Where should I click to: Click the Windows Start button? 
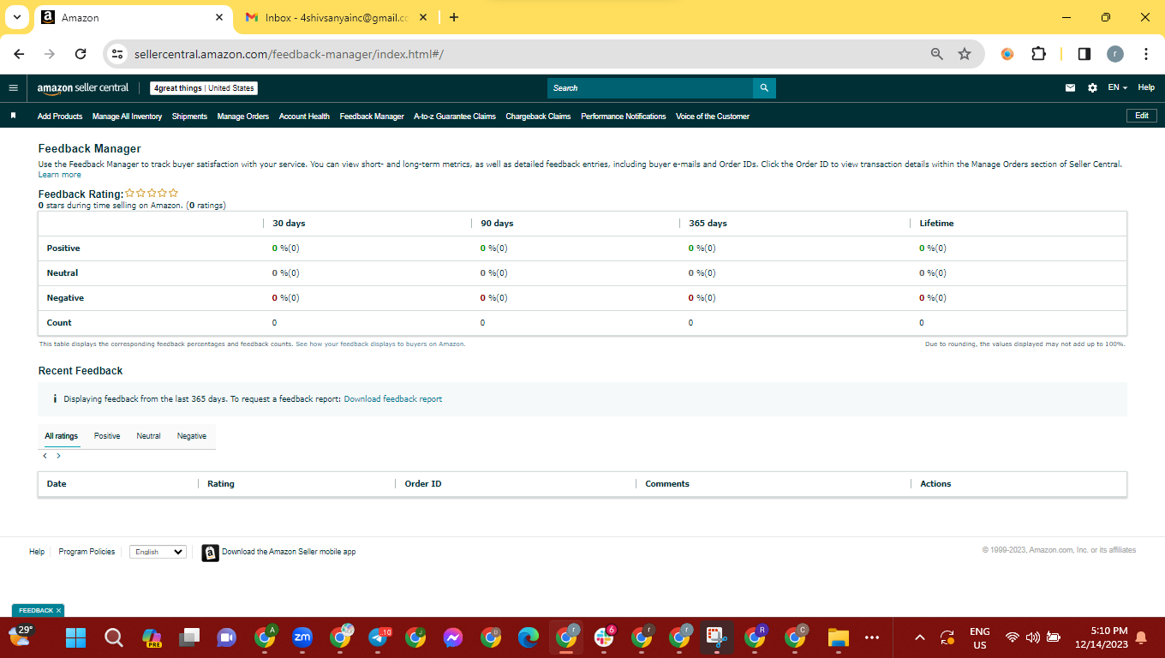point(75,637)
